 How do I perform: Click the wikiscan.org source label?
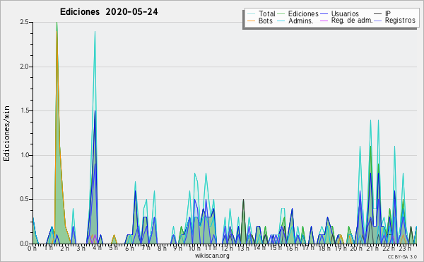pyautogui.click(x=212, y=256)
